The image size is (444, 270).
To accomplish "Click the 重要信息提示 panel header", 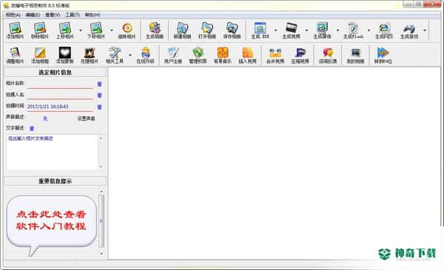I will click(55, 181).
